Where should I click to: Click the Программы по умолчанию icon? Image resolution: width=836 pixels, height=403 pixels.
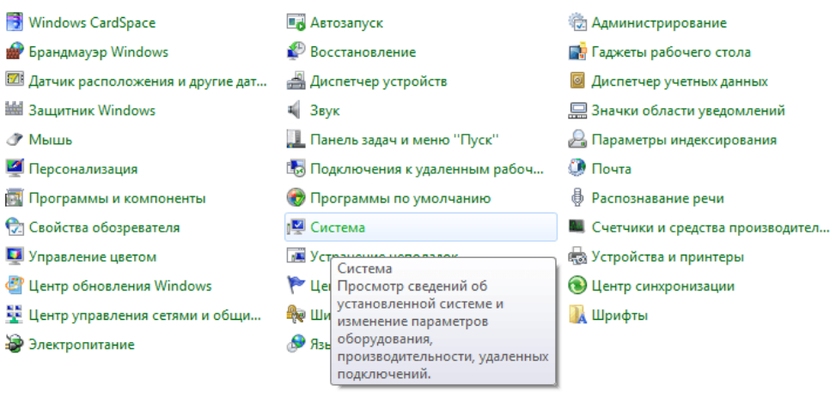click(296, 199)
